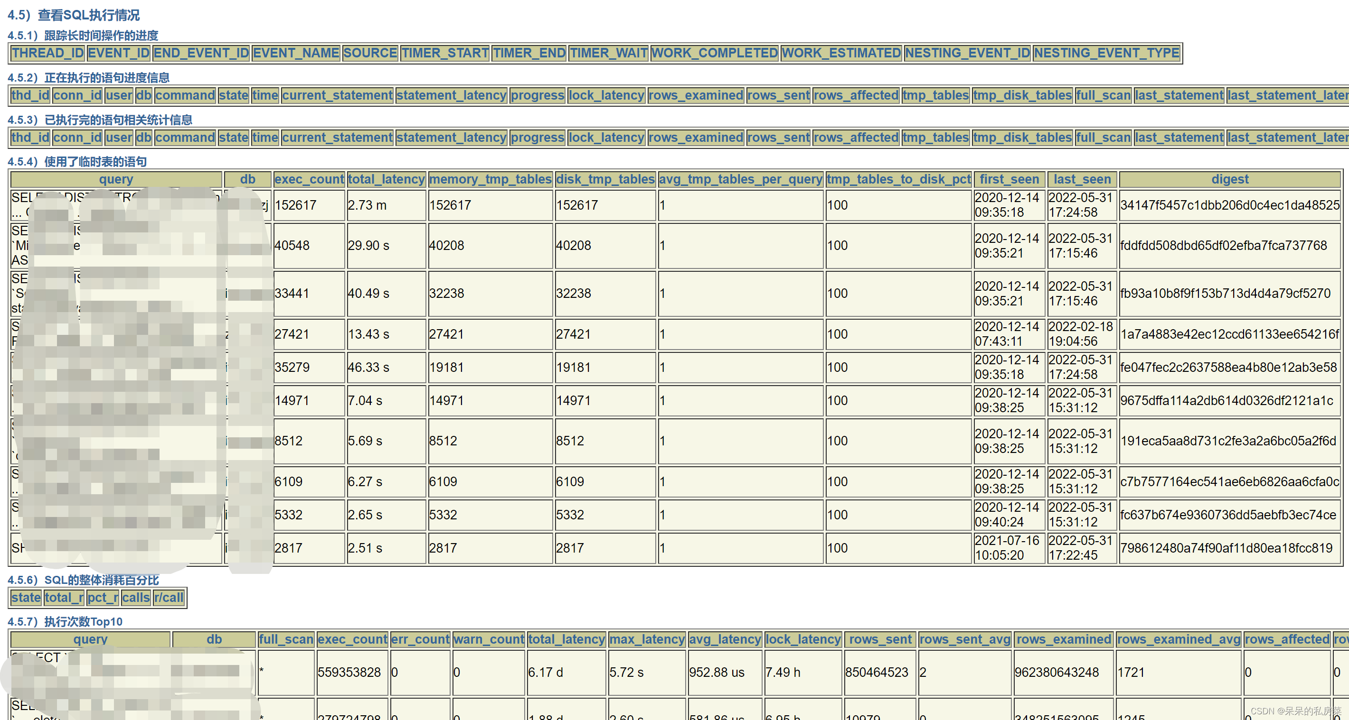Click total latency value 40.49 s

[x=368, y=294]
